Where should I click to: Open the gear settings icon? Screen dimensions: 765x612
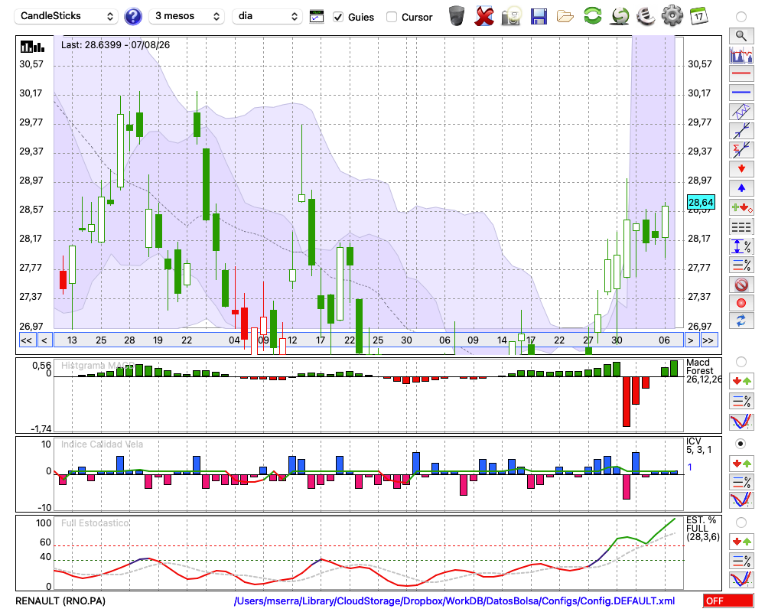coord(672,16)
